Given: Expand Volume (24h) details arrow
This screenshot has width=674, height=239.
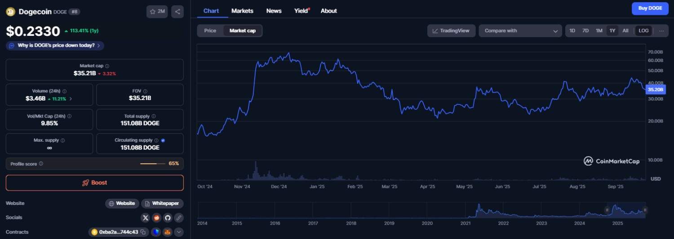Looking at the screenshot, I should tap(71, 99).
